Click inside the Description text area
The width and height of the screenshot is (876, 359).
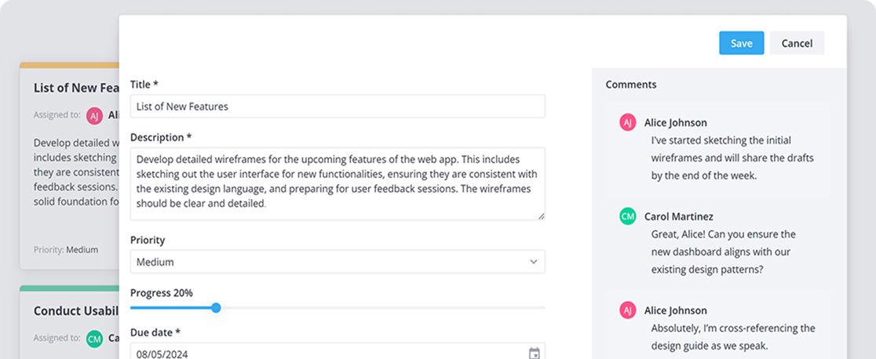click(338, 183)
